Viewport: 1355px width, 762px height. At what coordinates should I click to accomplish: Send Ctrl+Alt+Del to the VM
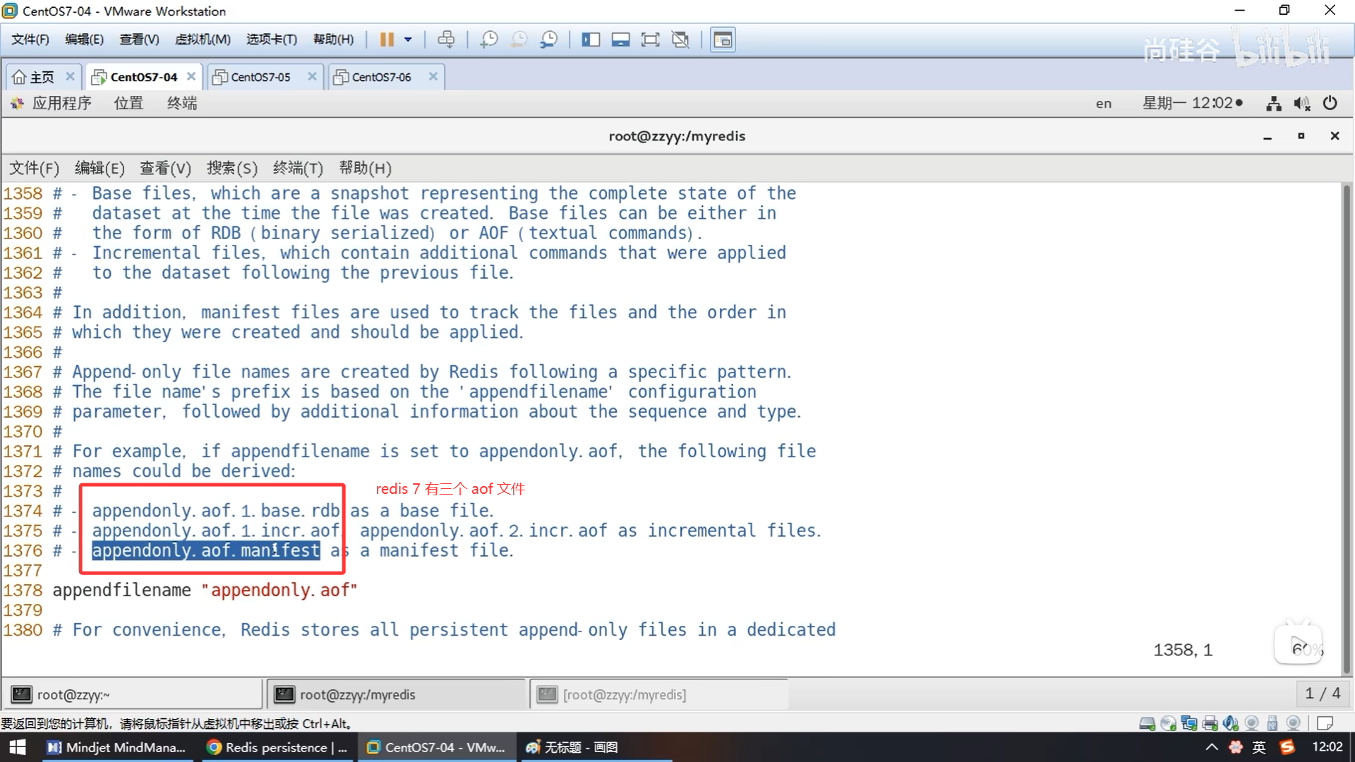446,40
